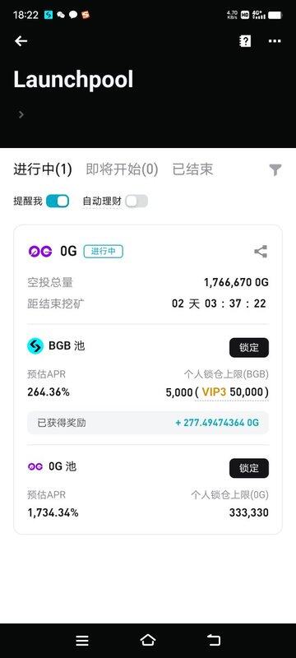
Task: Disable the 提醒我 reminder toggle
Action: pyautogui.click(x=58, y=201)
